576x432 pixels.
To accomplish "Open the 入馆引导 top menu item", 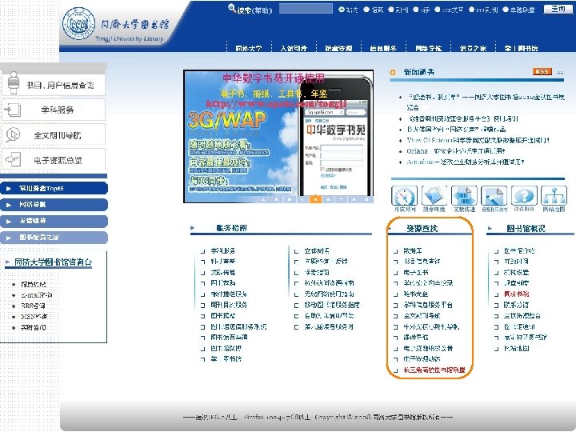I will click(x=294, y=48).
